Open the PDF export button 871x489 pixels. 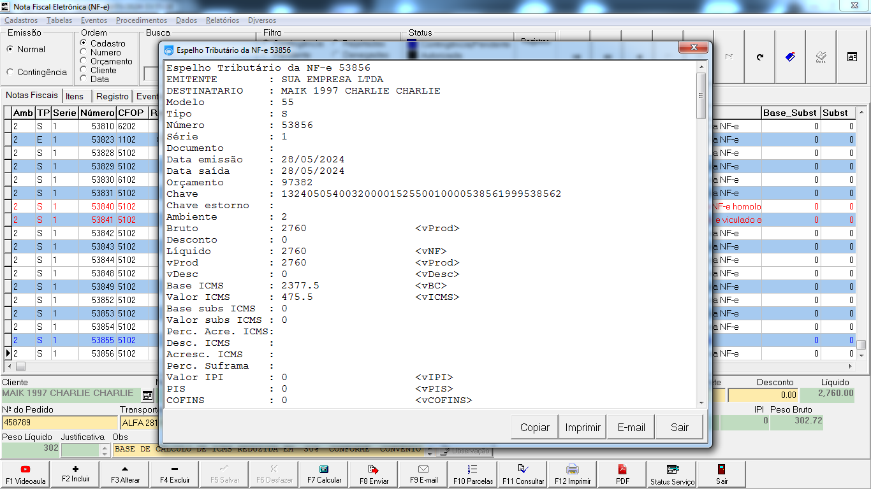[622, 470]
